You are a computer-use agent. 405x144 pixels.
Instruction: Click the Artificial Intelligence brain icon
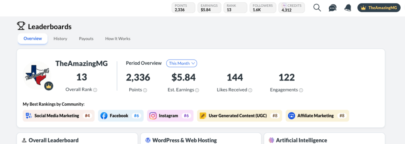[x=271, y=140]
